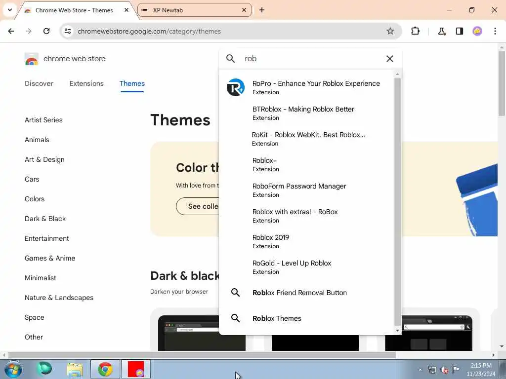Open the Windows Start button
Image resolution: width=506 pixels, height=379 pixels.
[13, 369]
